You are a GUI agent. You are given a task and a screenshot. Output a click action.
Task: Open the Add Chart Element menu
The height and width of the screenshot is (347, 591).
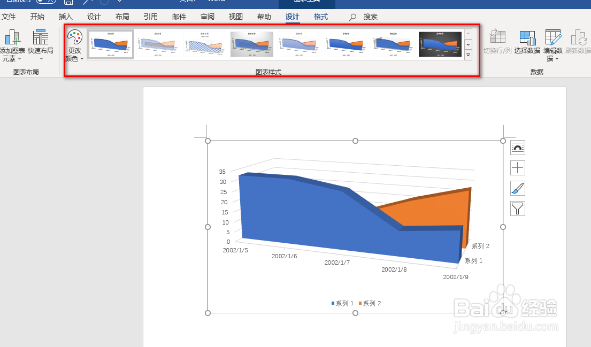point(12,45)
